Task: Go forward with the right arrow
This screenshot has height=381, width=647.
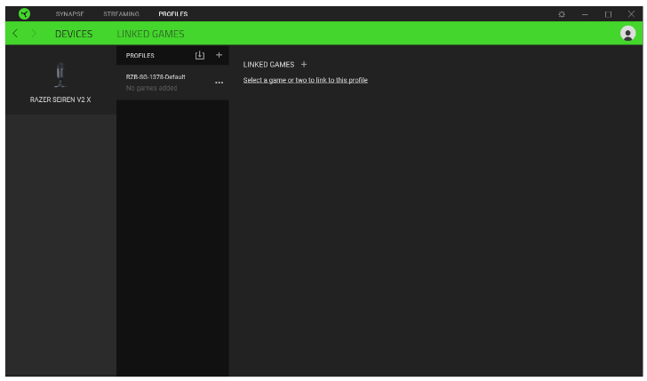Action: (x=34, y=34)
